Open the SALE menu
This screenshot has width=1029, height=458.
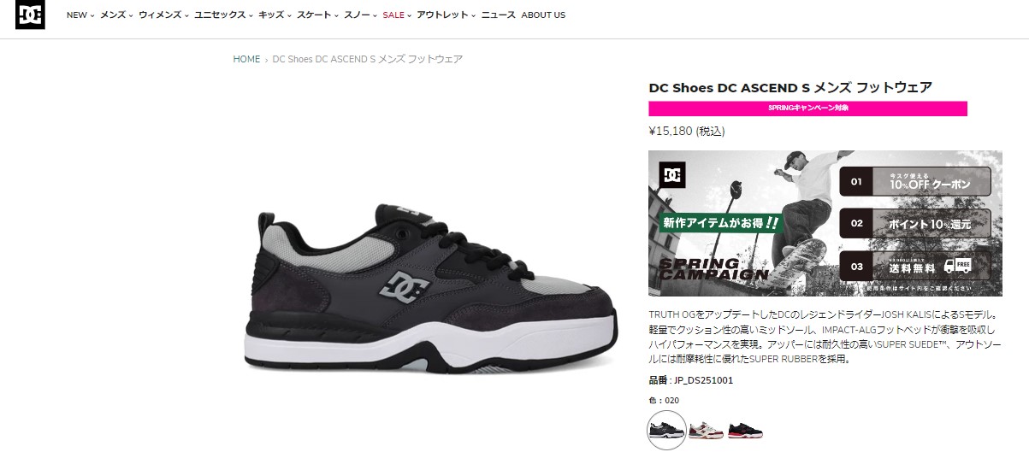pyautogui.click(x=397, y=15)
